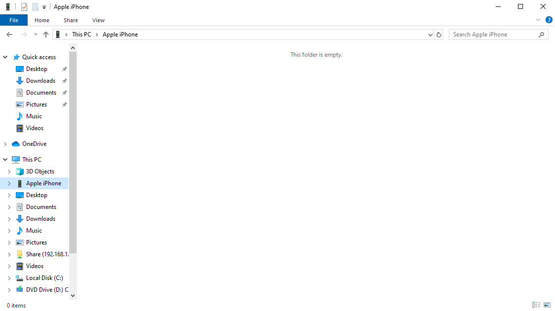Image resolution: width=555 pixels, height=311 pixels.
Task: Switch to details view in the status bar
Action: point(536,305)
